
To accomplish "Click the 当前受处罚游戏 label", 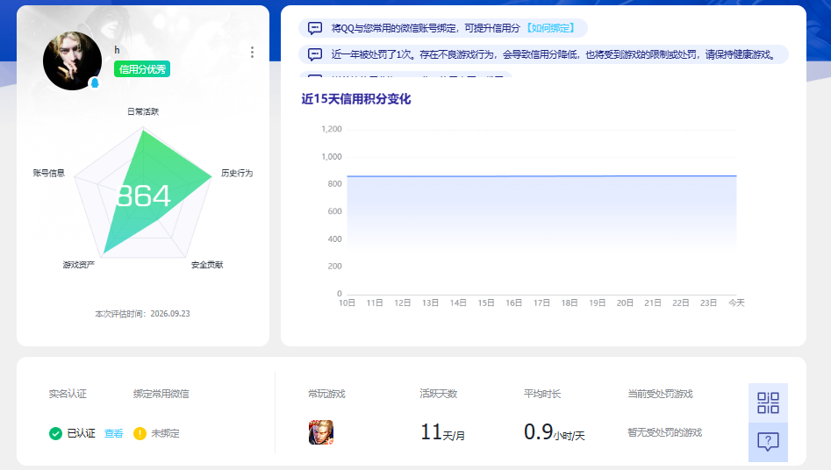I will tap(661, 394).
